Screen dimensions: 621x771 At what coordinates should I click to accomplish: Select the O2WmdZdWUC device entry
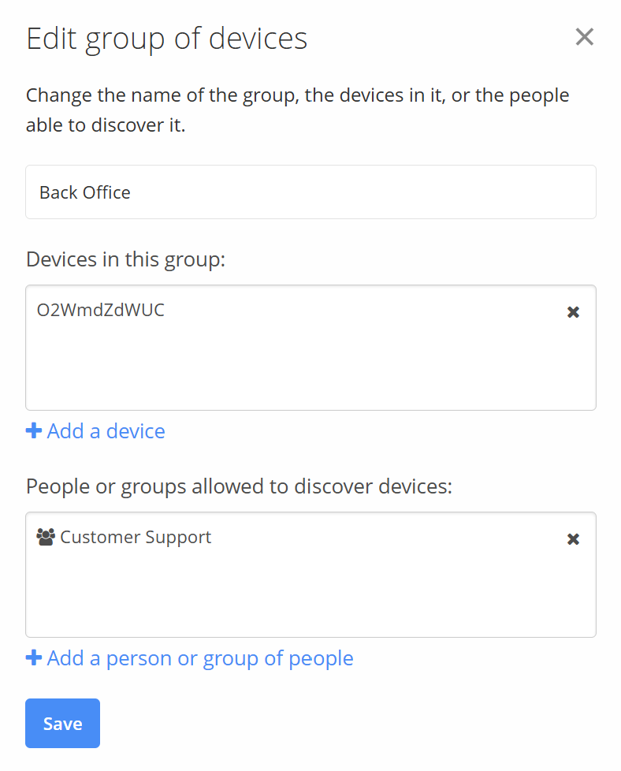[101, 310]
